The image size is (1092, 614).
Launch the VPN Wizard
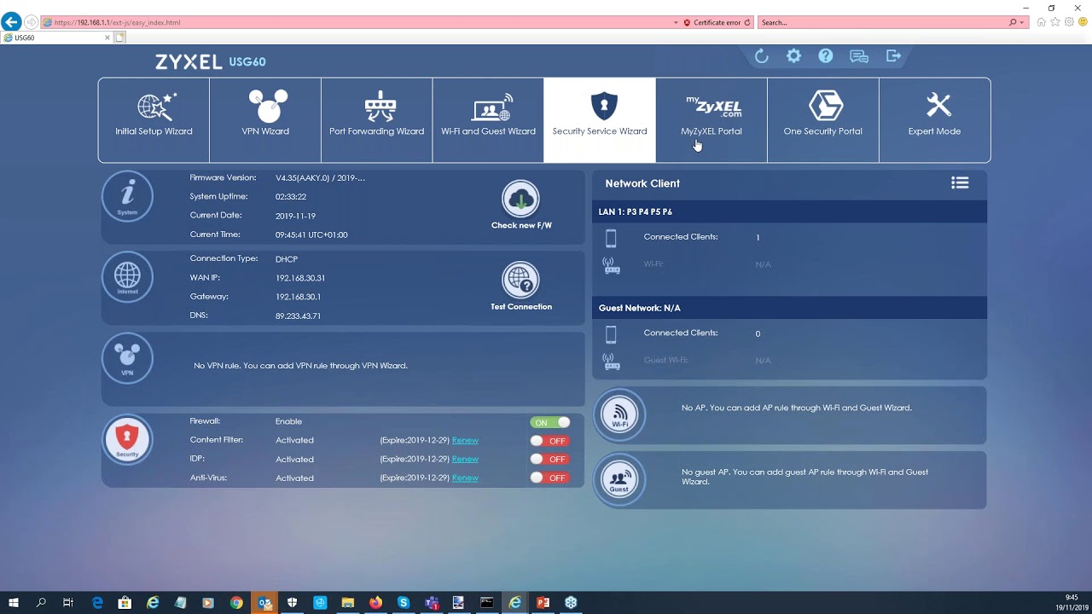[x=265, y=120]
